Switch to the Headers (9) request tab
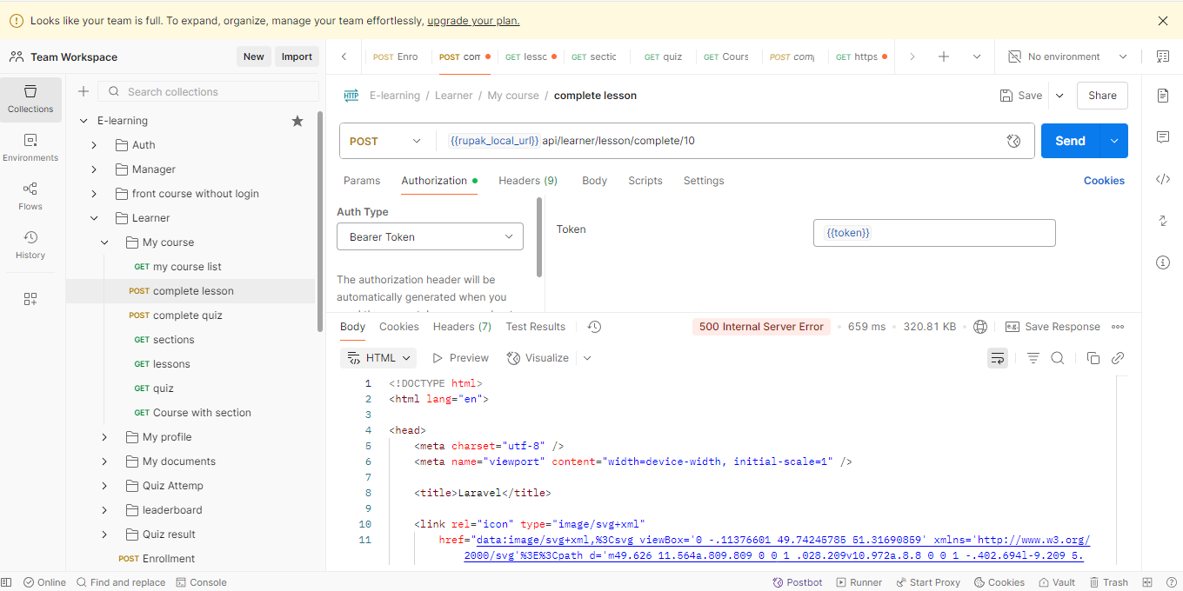 (x=527, y=181)
